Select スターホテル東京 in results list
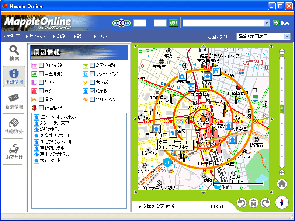This screenshot has width=295, height=221. 52,123
